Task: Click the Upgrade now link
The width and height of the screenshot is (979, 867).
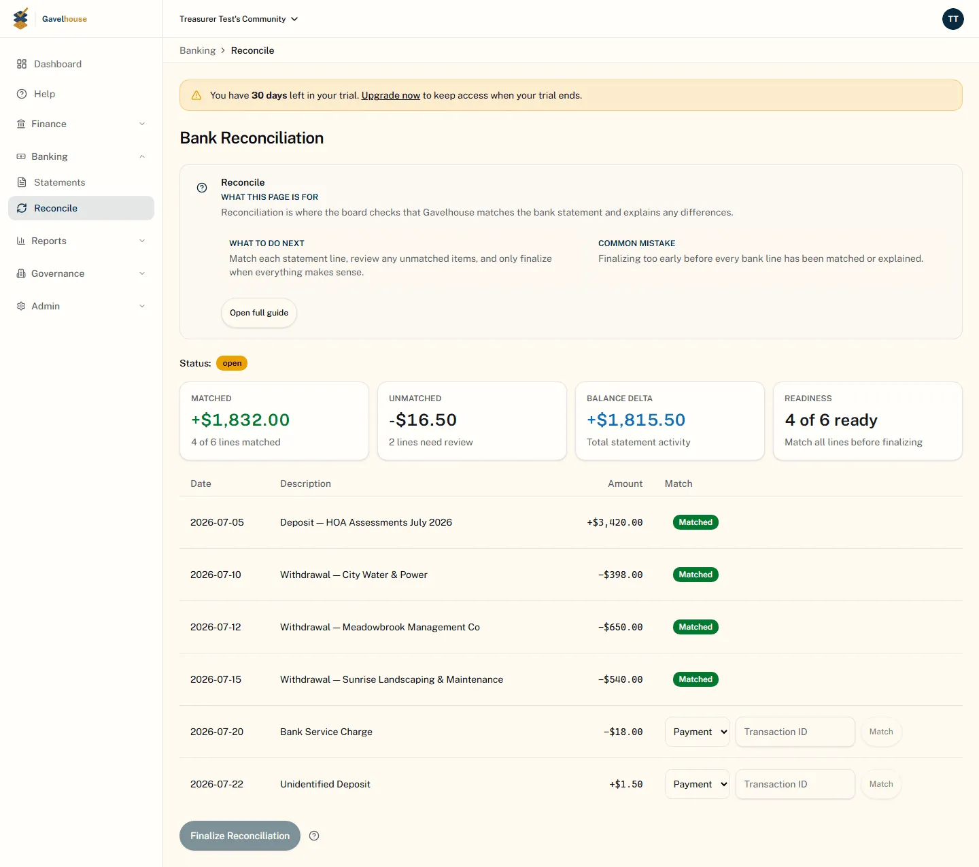Action: tap(390, 95)
